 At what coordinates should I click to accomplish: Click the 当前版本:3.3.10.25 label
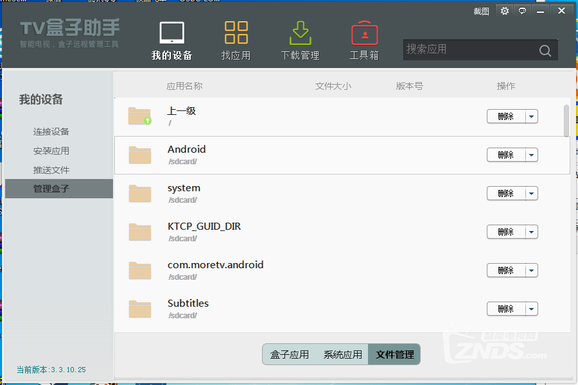tap(51, 370)
